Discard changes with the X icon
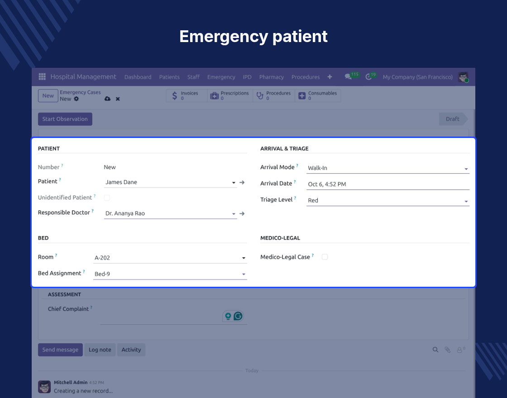 click(x=118, y=99)
